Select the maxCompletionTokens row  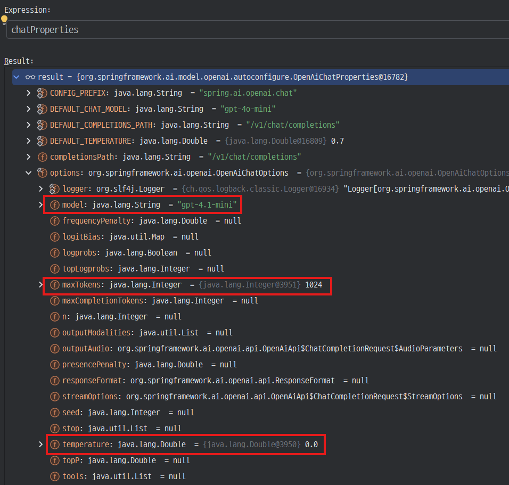[260, 301]
